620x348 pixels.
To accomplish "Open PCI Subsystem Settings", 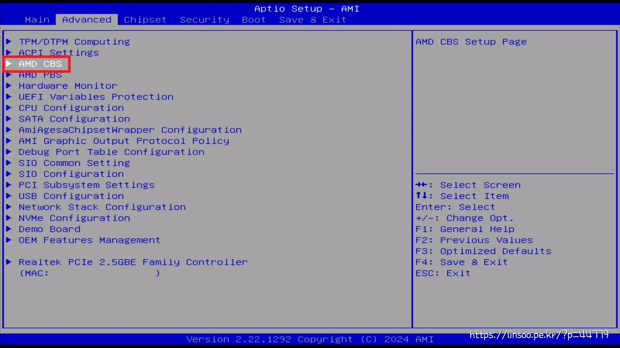I will coord(87,185).
